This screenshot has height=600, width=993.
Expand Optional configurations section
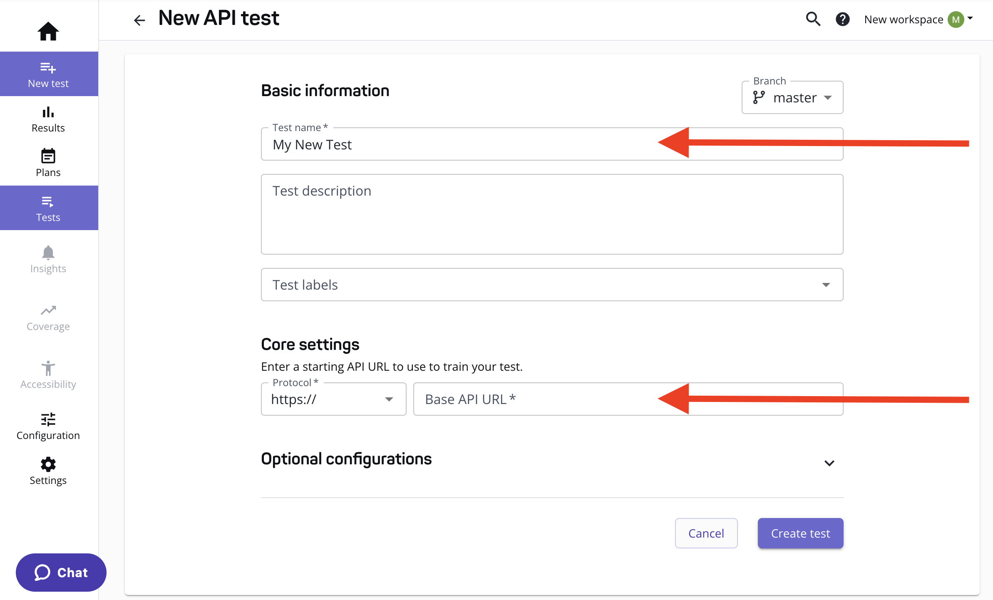coord(829,463)
